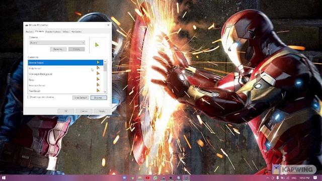Switch to the Wheel tab
The height and width of the screenshot is (181, 322).
coord(66,32)
